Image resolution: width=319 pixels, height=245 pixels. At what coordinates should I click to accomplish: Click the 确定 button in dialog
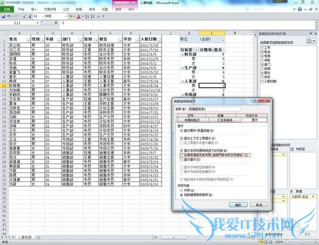(x=238, y=205)
